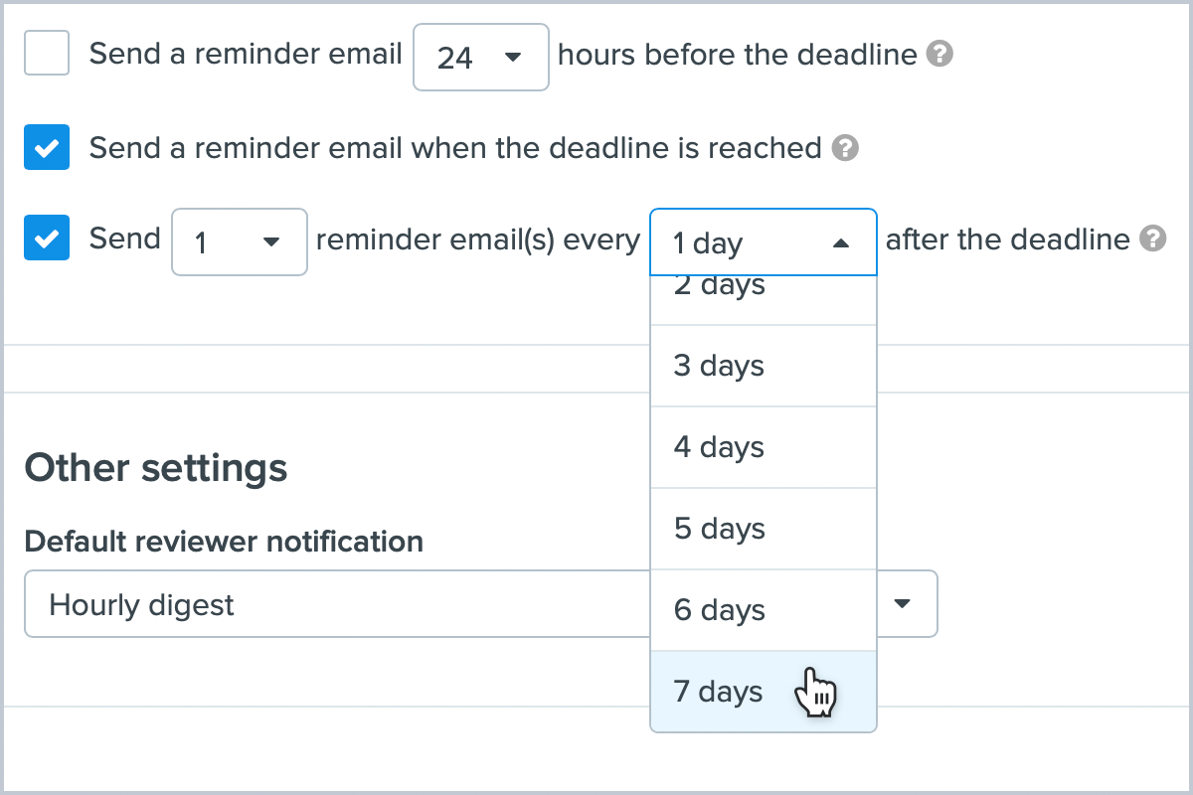Click help icon next to deadline reached reminder
Image resolution: width=1193 pixels, height=795 pixels.
click(x=844, y=148)
